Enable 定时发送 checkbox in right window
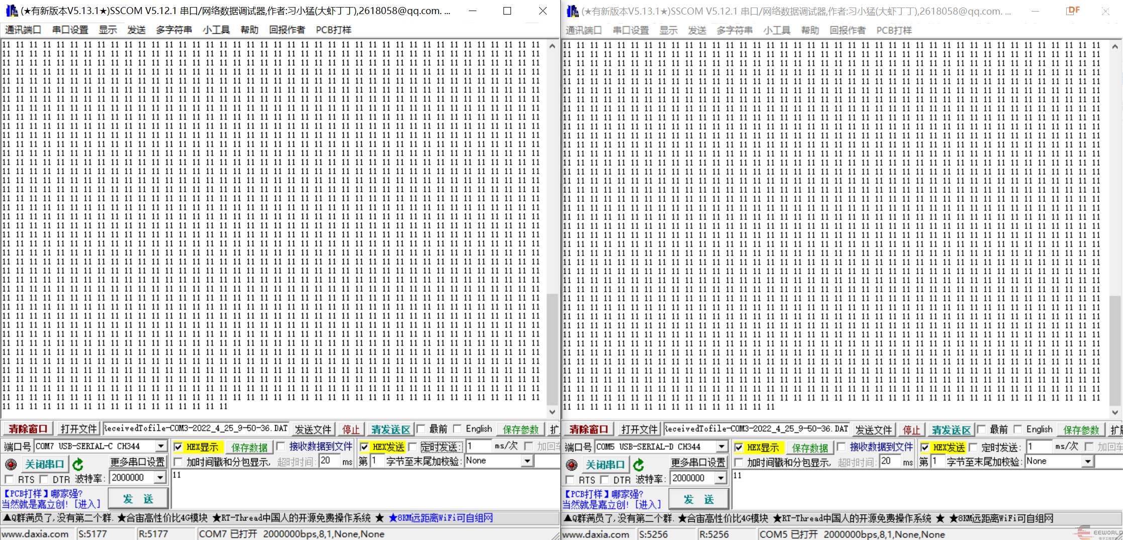The width and height of the screenshot is (1123, 540). point(973,447)
